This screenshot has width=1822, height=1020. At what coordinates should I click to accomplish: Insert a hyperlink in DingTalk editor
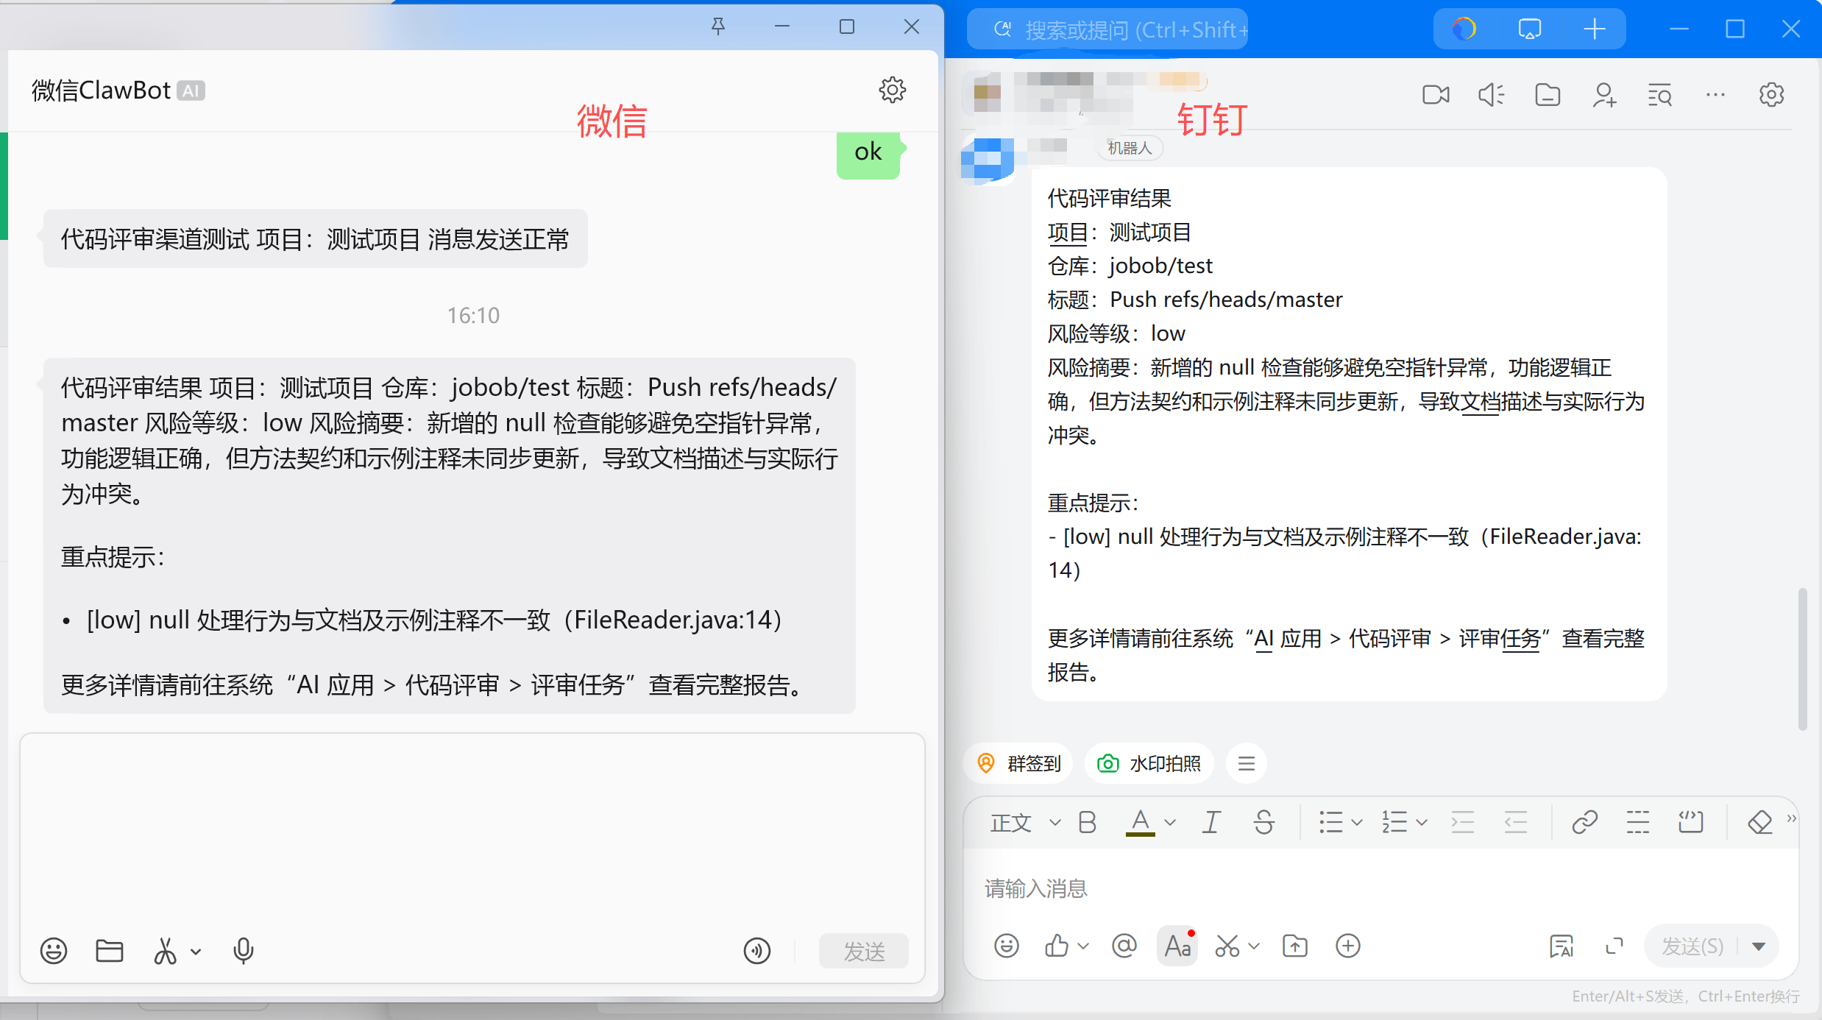tap(1584, 822)
